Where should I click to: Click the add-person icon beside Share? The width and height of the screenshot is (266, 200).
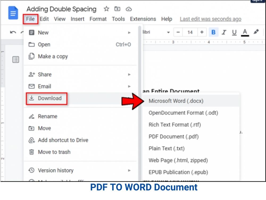point(32,74)
